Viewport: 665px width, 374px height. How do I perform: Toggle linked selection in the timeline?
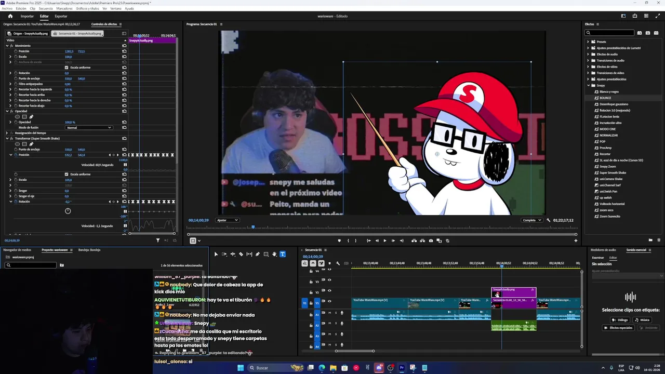click(321, 263)
